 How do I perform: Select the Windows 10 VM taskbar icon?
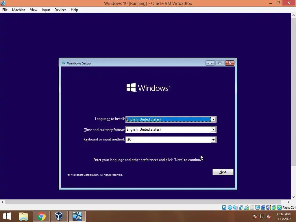[x=77, y=216]
